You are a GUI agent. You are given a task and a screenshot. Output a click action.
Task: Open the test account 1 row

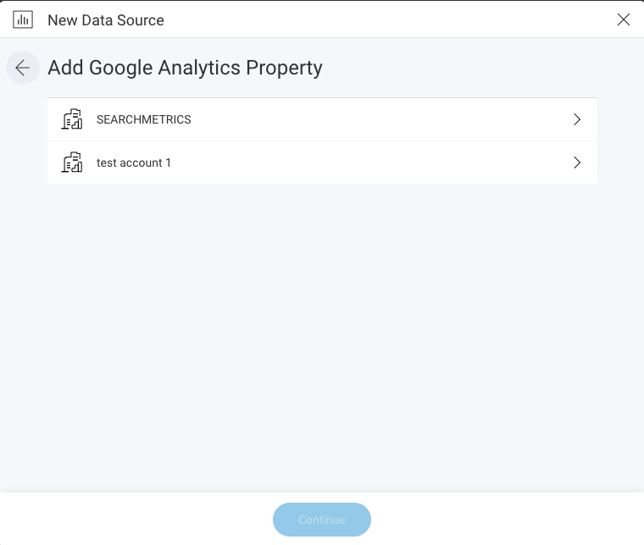pos(322,162)
